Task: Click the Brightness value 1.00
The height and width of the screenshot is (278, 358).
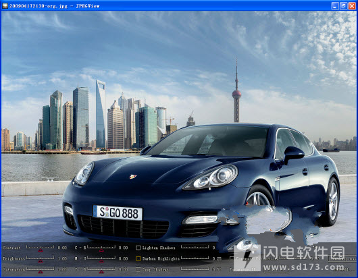Action: [x=62, y=259]
